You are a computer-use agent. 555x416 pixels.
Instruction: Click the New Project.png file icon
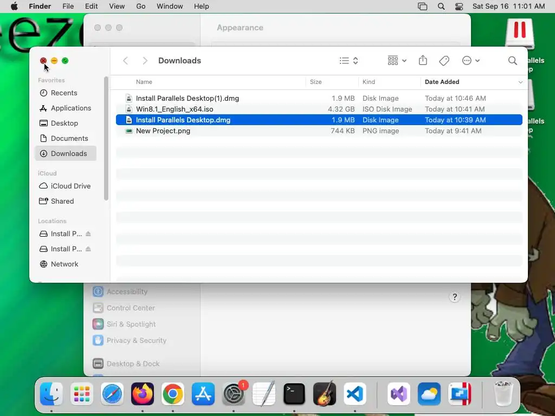pyautogui.click(x=129, y=131)
